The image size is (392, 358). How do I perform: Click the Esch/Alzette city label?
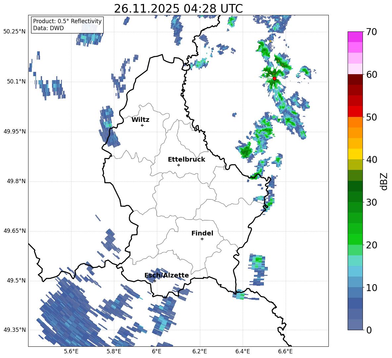pyautogui.click(x=167, y=276)
